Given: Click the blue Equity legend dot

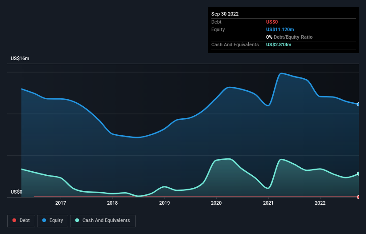Looking at the screenshot, I should (44, 220).
